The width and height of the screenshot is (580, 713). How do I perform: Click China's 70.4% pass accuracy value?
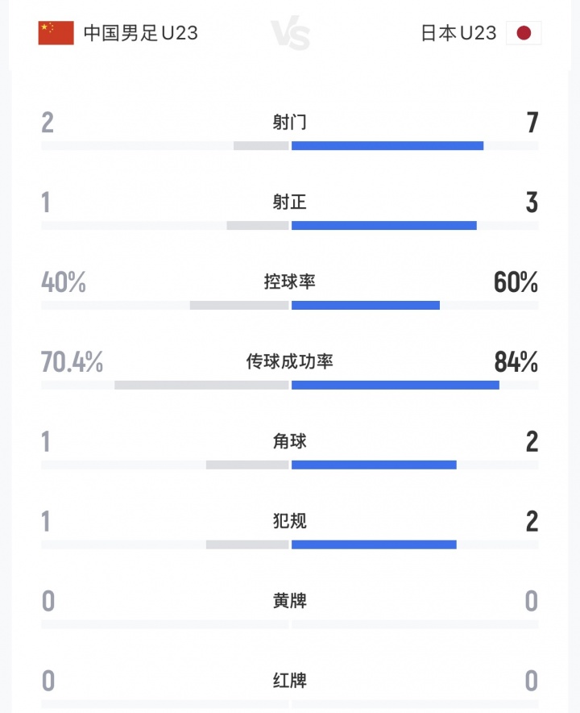pyautogui.click(x=72, y=363)
